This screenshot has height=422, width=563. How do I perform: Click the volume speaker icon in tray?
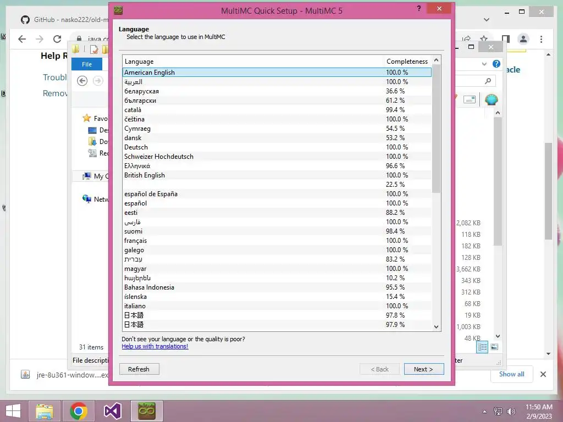point(511,412)
